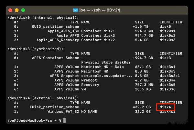
Task: Click the blue home folder icon in title bar
Action: tap(75, 10)
